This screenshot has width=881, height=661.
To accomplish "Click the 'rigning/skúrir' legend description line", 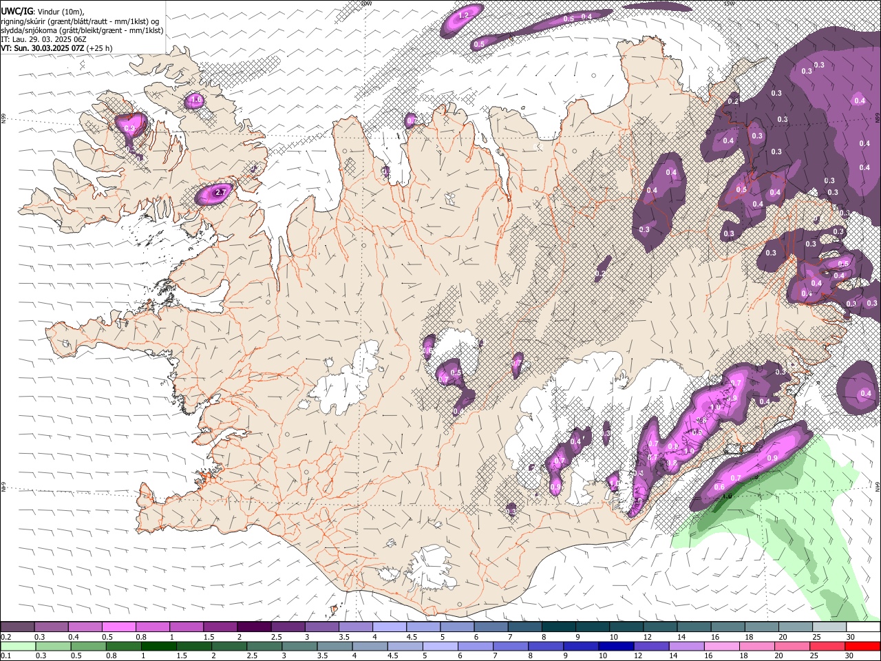I will pos(81,21).
